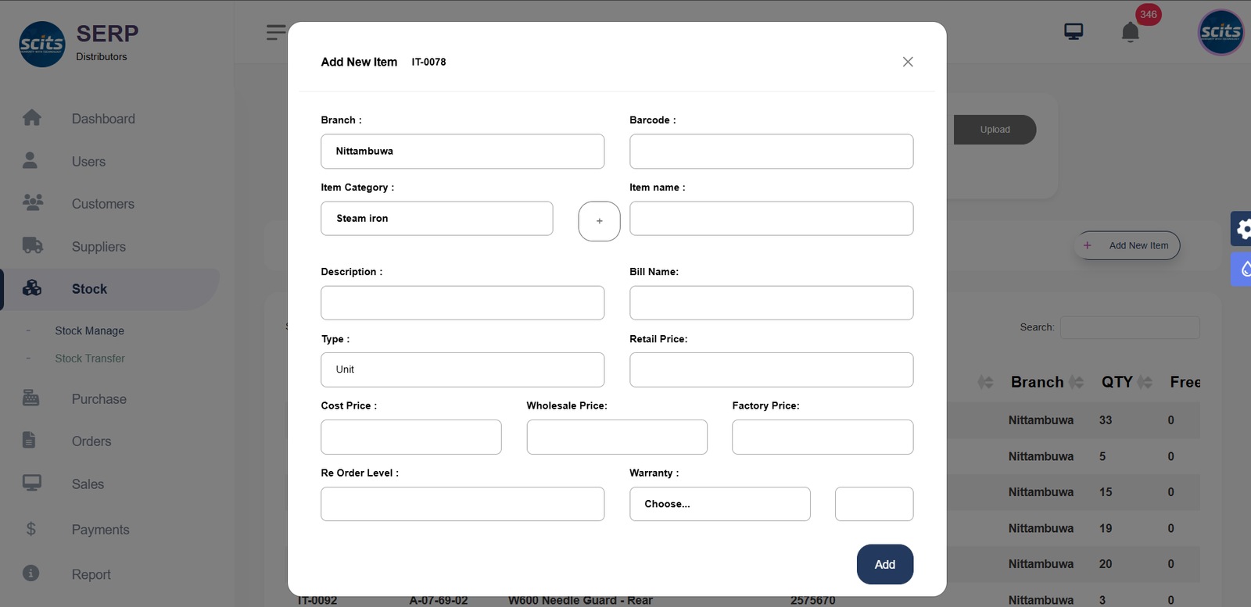The width and height of the screenshot is (1251, 607).
Task: Click the notification bell icon
Action: click(x=1130, y=32)
